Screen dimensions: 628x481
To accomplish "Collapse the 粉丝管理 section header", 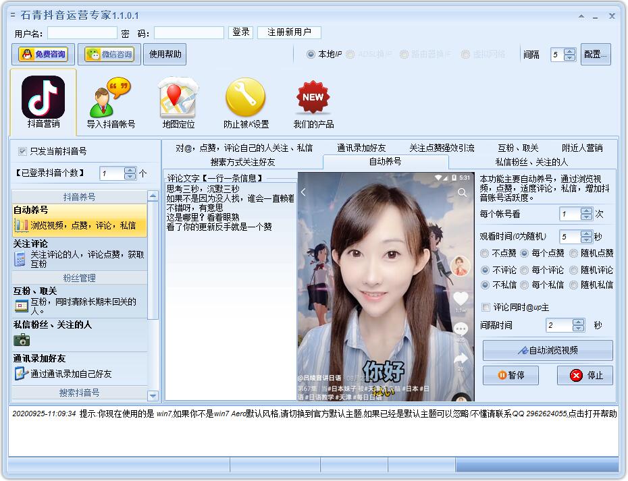I will coord(80,277).
